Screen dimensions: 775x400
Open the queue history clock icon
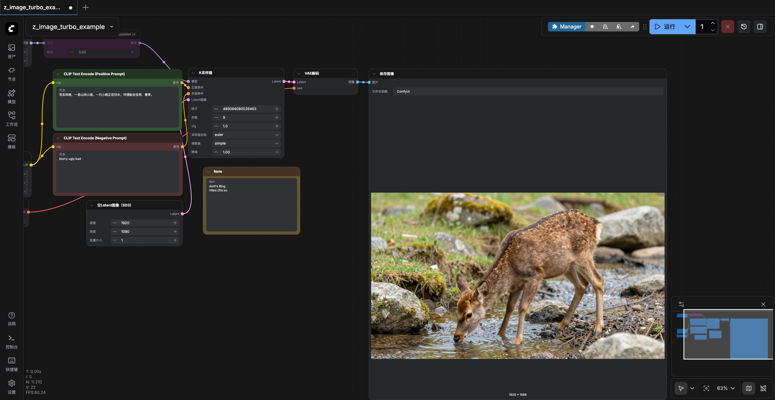pyautogui.click(x=744, y=27)
